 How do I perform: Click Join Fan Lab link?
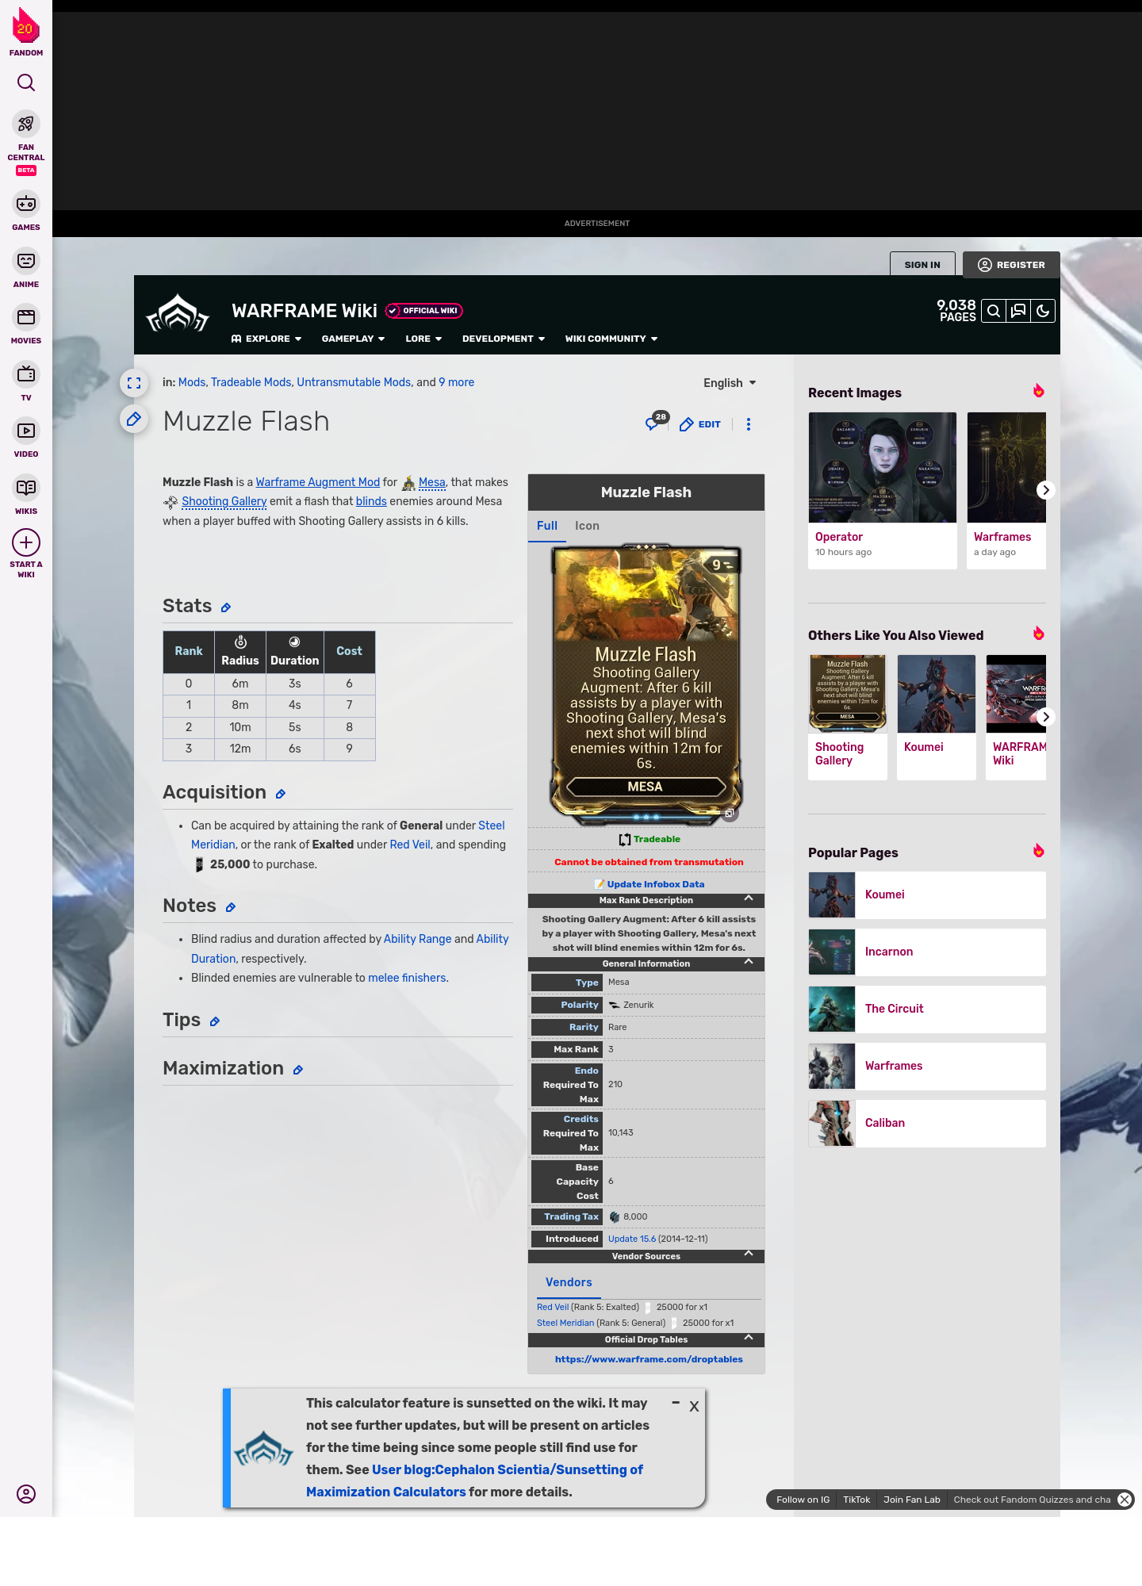[x=911, y=1500]
